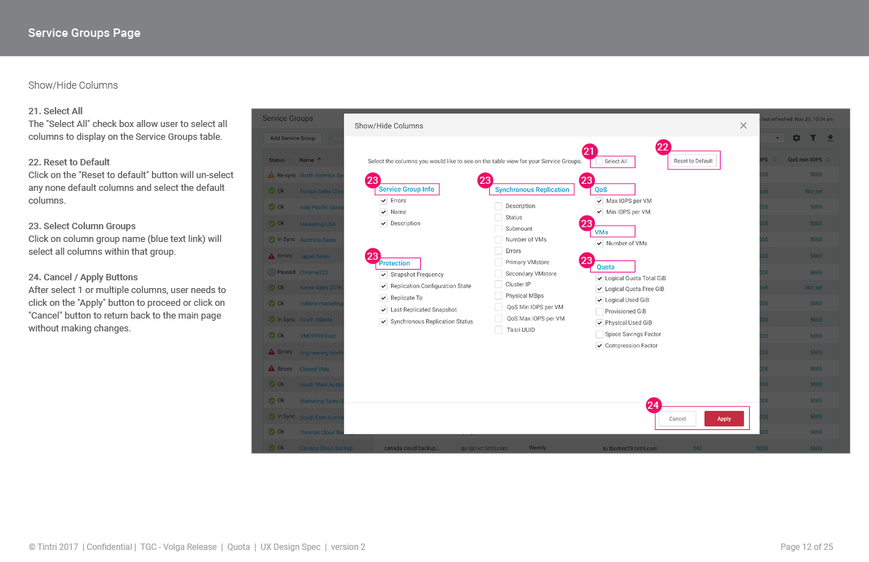This screenshot has height=562, width=869.
Task: Click the In Sync icon on Australia Sales row
Action: pos(272,239)
